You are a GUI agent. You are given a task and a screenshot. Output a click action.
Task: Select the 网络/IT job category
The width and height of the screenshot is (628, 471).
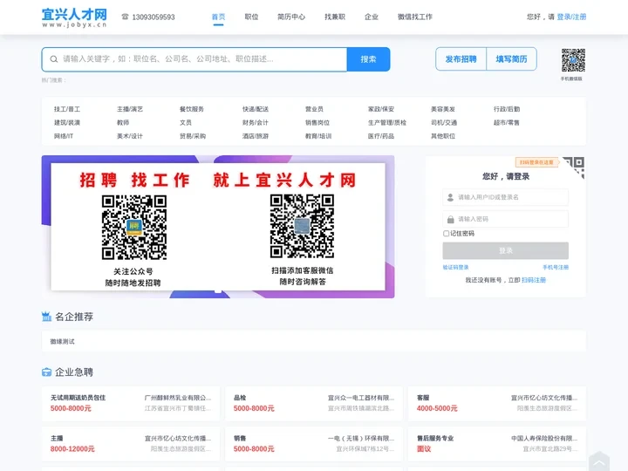click(x=64, y=136)
